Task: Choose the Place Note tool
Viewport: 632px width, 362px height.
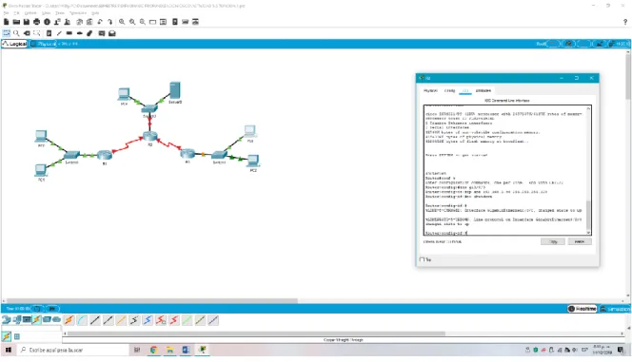Action: [49, 33]
